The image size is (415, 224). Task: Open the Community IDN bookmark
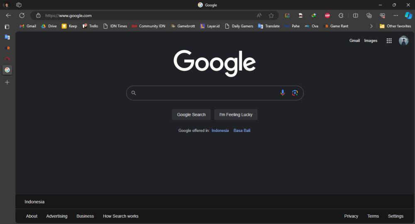pyautogui.click(x=149, y=26)
